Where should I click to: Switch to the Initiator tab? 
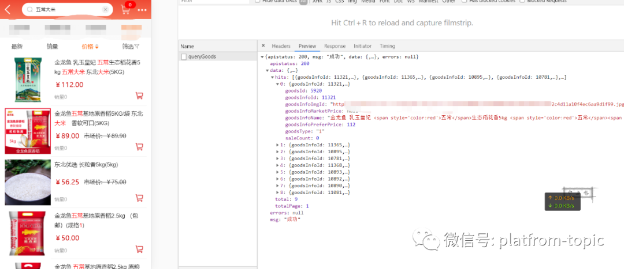(x=362, y=46)
